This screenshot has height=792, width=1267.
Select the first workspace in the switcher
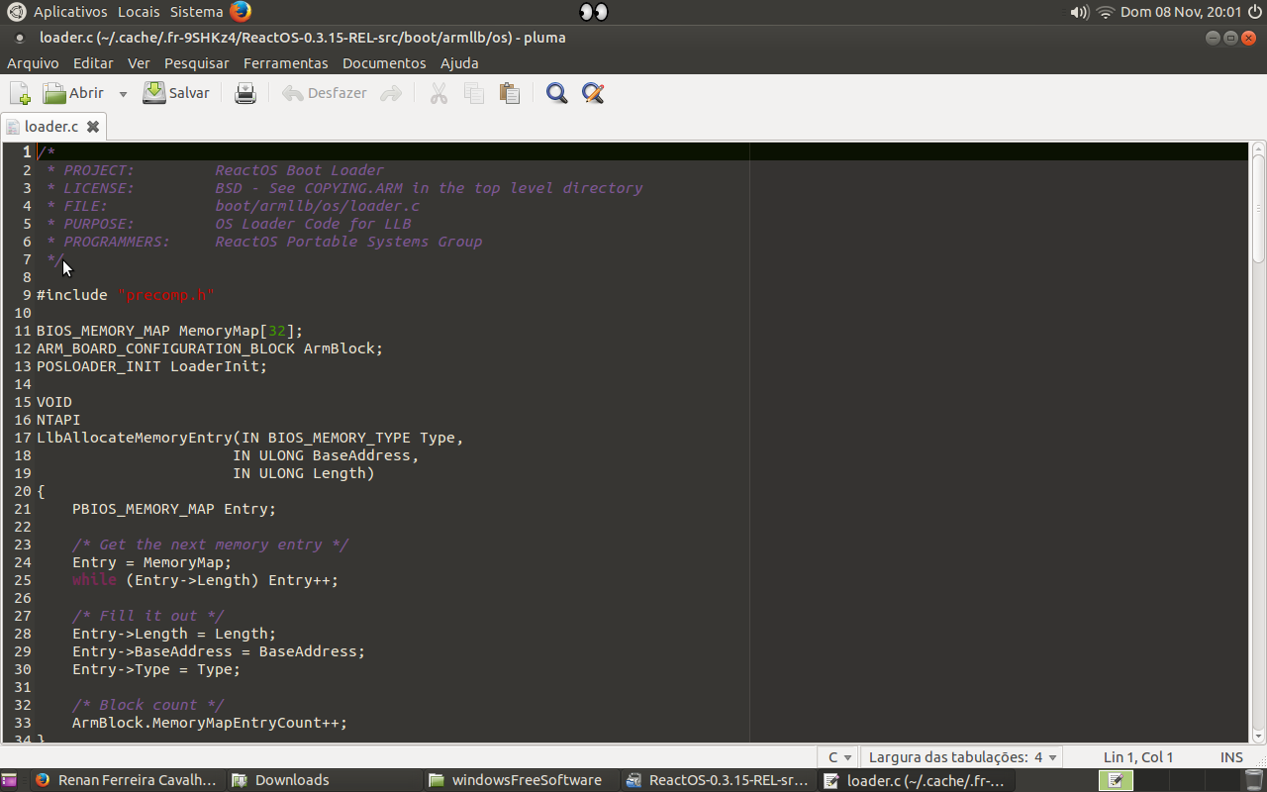tap(1116, 780)
